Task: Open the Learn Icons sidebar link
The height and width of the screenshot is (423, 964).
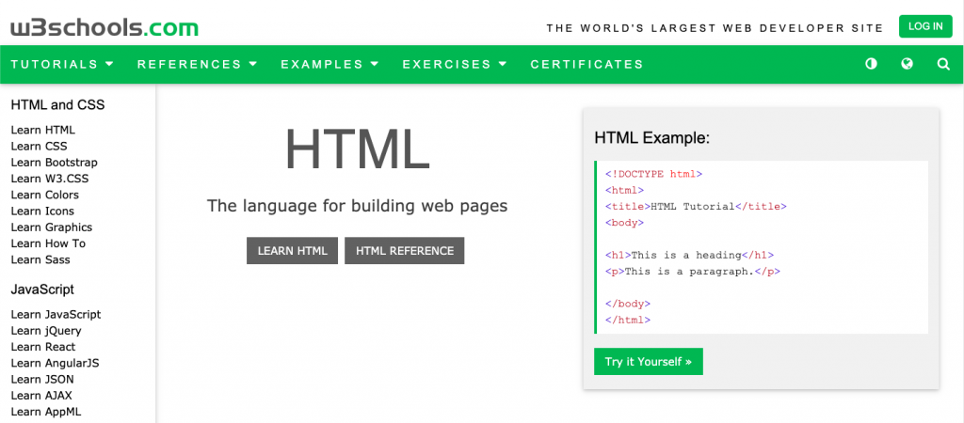Action: [x=42, y=211]
